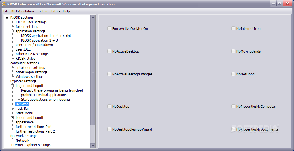Select user IDLE tree item
294x151 pixels.
[23, 49]
